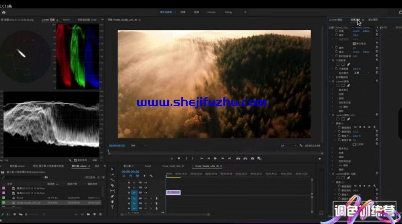402x224 pixels.
Task: Click pink label swatch of first project item
Action: point(3,188)
